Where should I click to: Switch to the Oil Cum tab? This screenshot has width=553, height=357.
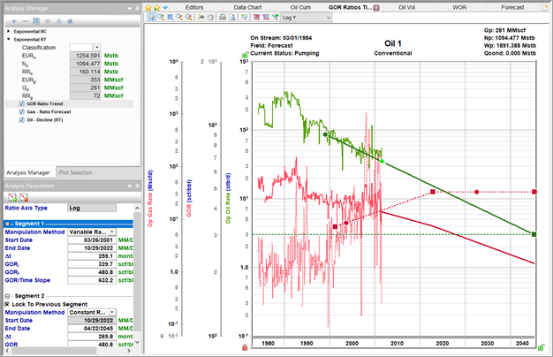pyautogui.click(x=300, y=7)
